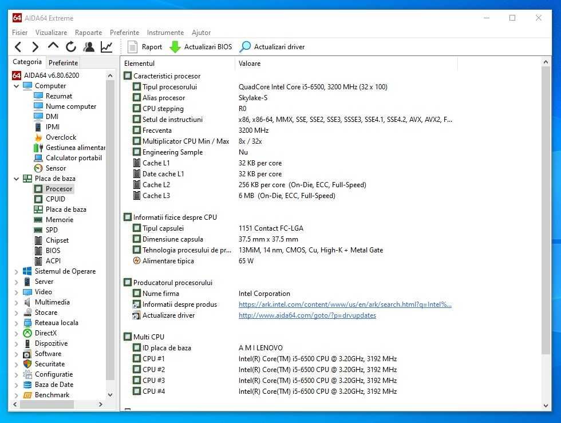Click the main list vertical scrollbar thumb

[545, 211]
